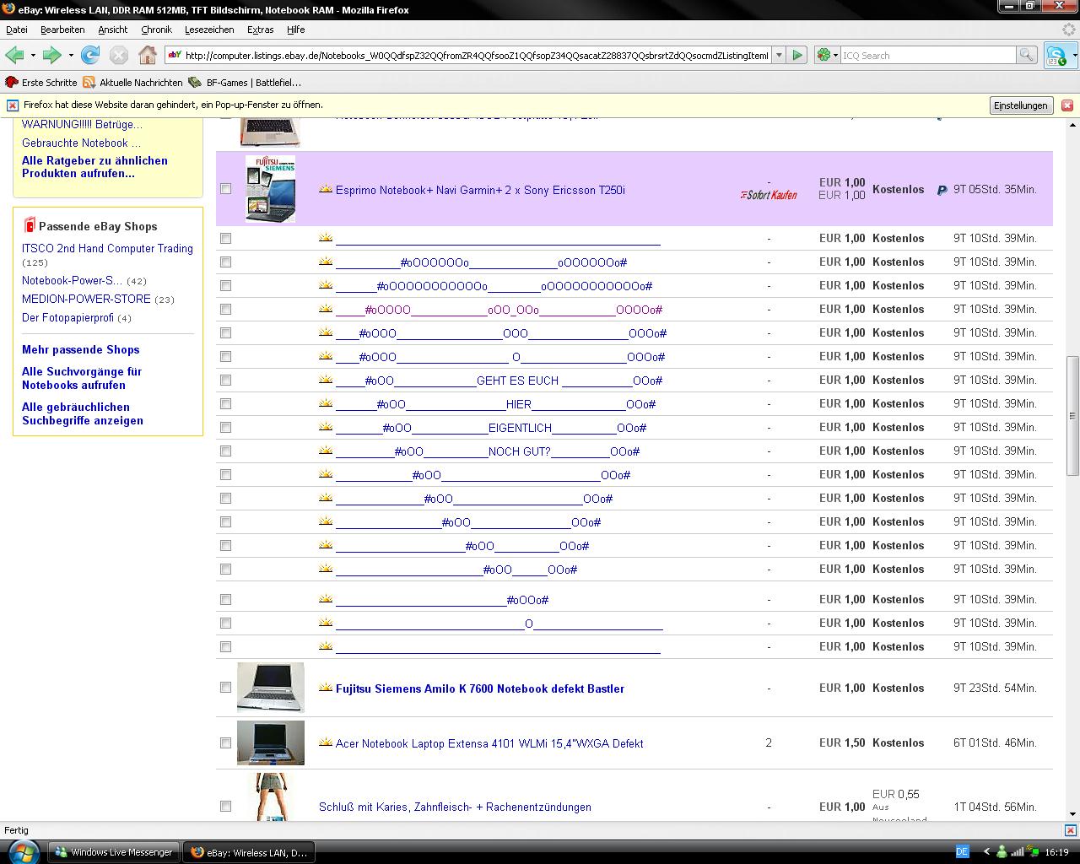Check the box for HIER listing row
The height and width of the screenshot is (864, 1080).
point(225,404)
